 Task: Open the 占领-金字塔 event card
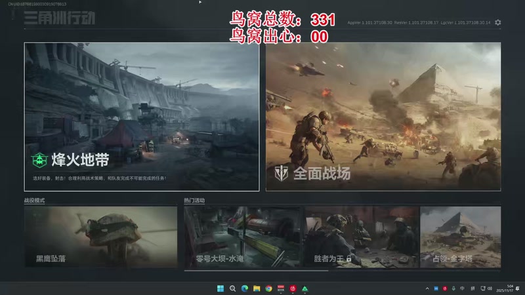click(x=461, y=237)
